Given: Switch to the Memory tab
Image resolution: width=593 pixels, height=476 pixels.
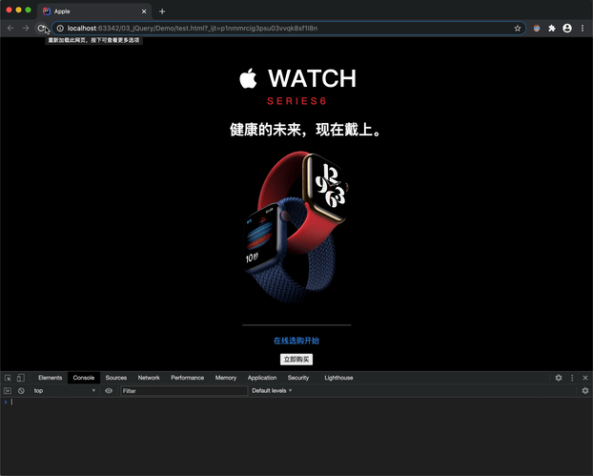Looking at the screenshot, I should tap(226, 378).
